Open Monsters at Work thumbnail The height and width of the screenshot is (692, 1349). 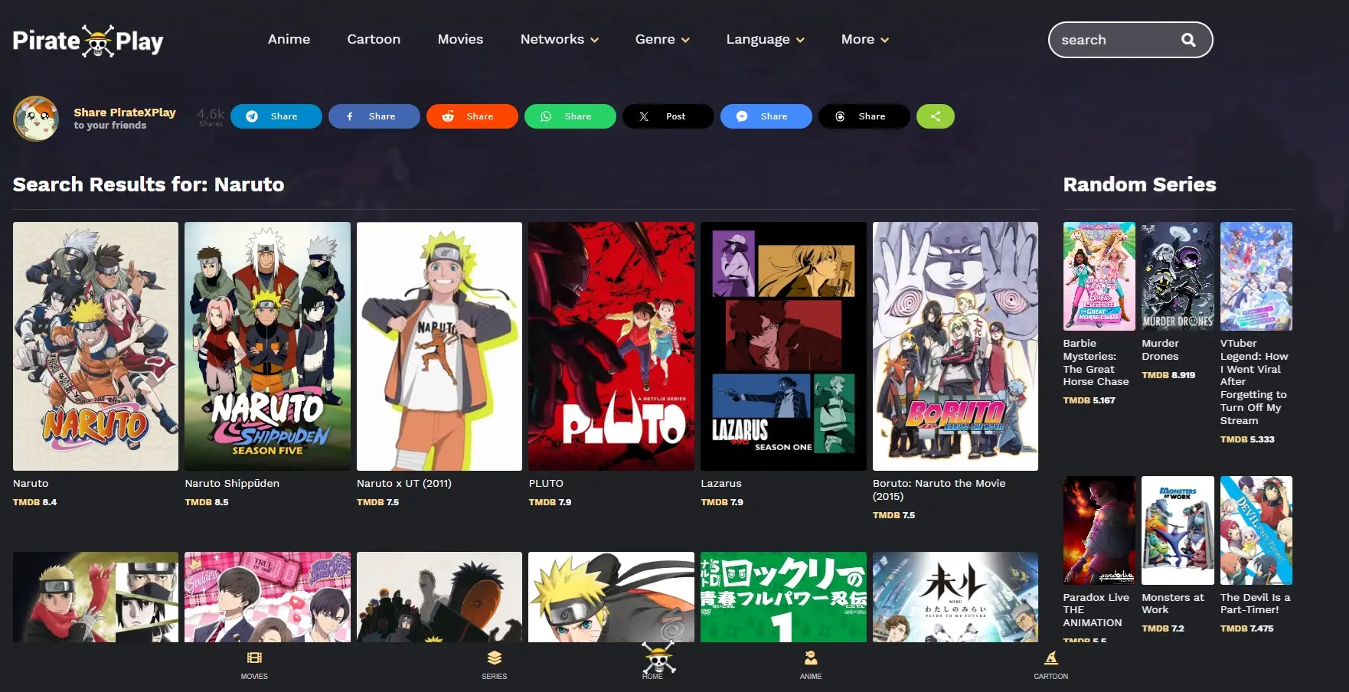tap(1178, 530)
